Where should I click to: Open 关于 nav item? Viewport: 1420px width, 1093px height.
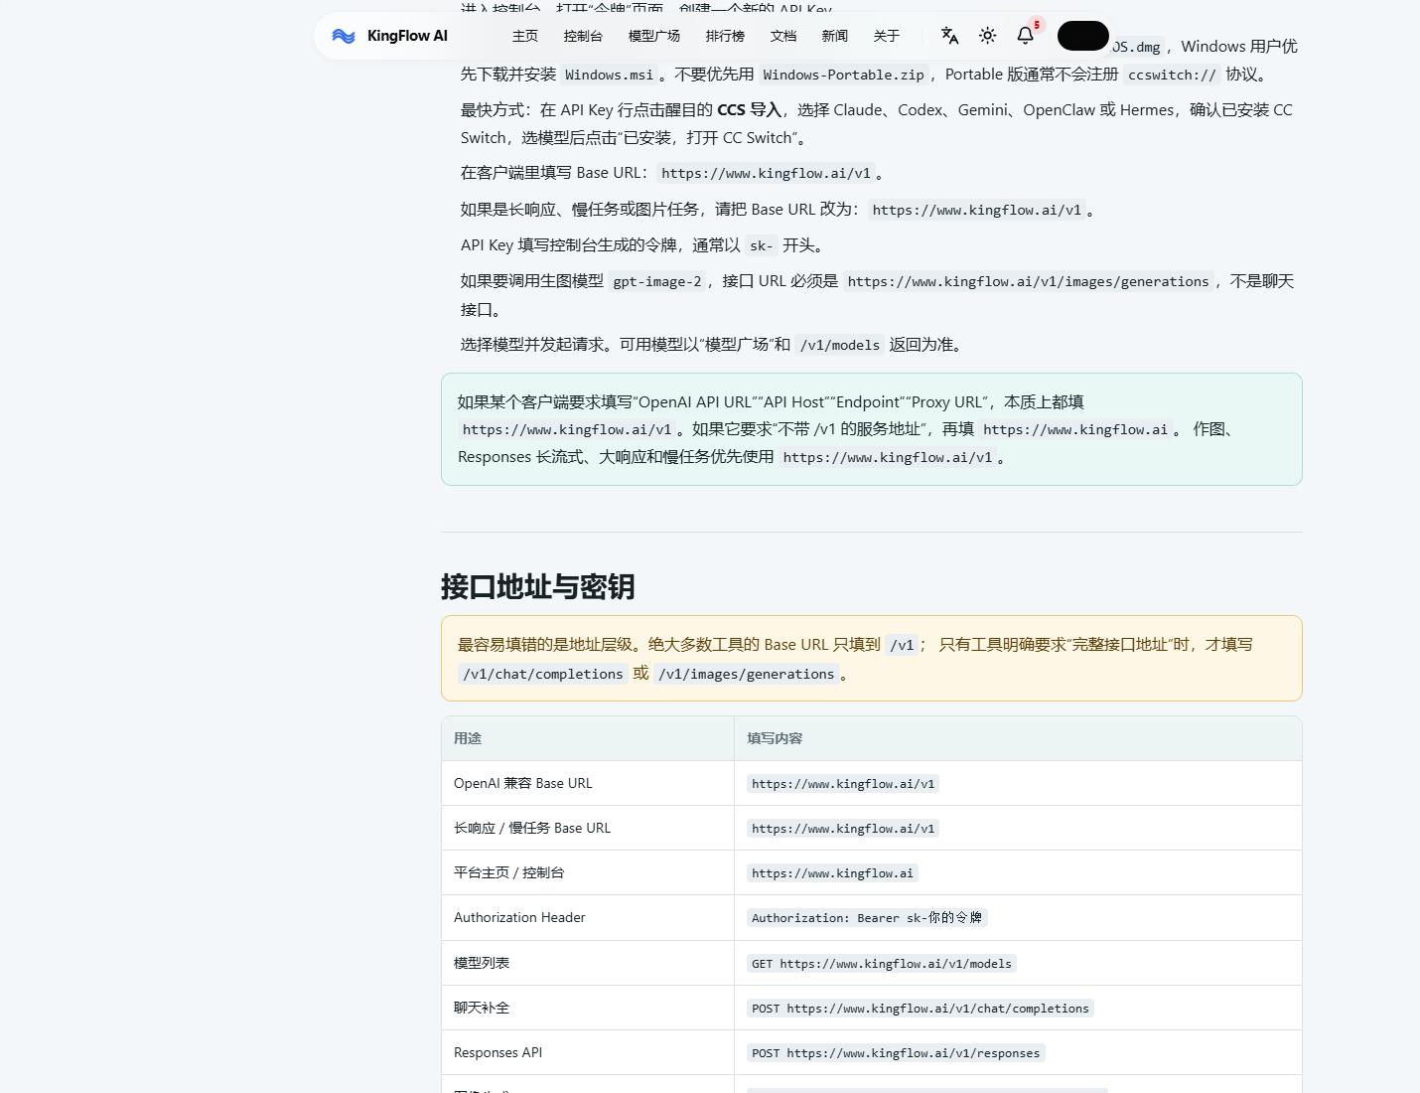[x=887, y=36]
